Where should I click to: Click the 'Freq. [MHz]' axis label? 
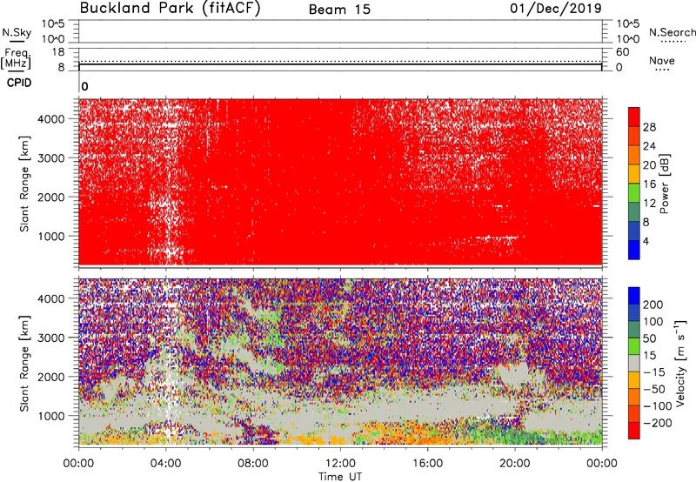click(17, 58)
